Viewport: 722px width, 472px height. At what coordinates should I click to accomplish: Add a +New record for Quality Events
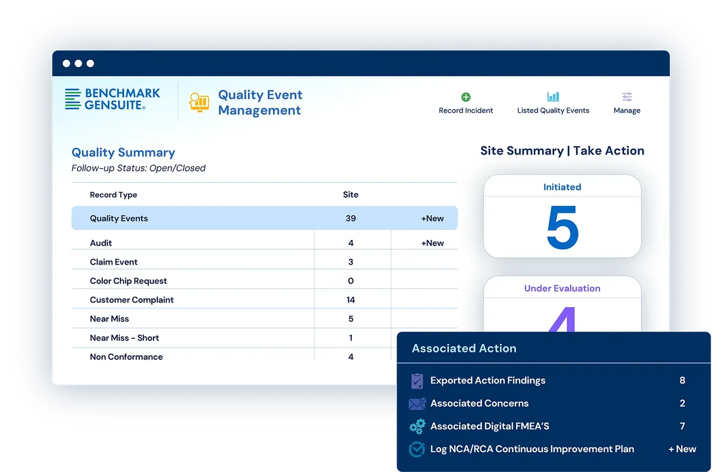click(x=433, y=218)
